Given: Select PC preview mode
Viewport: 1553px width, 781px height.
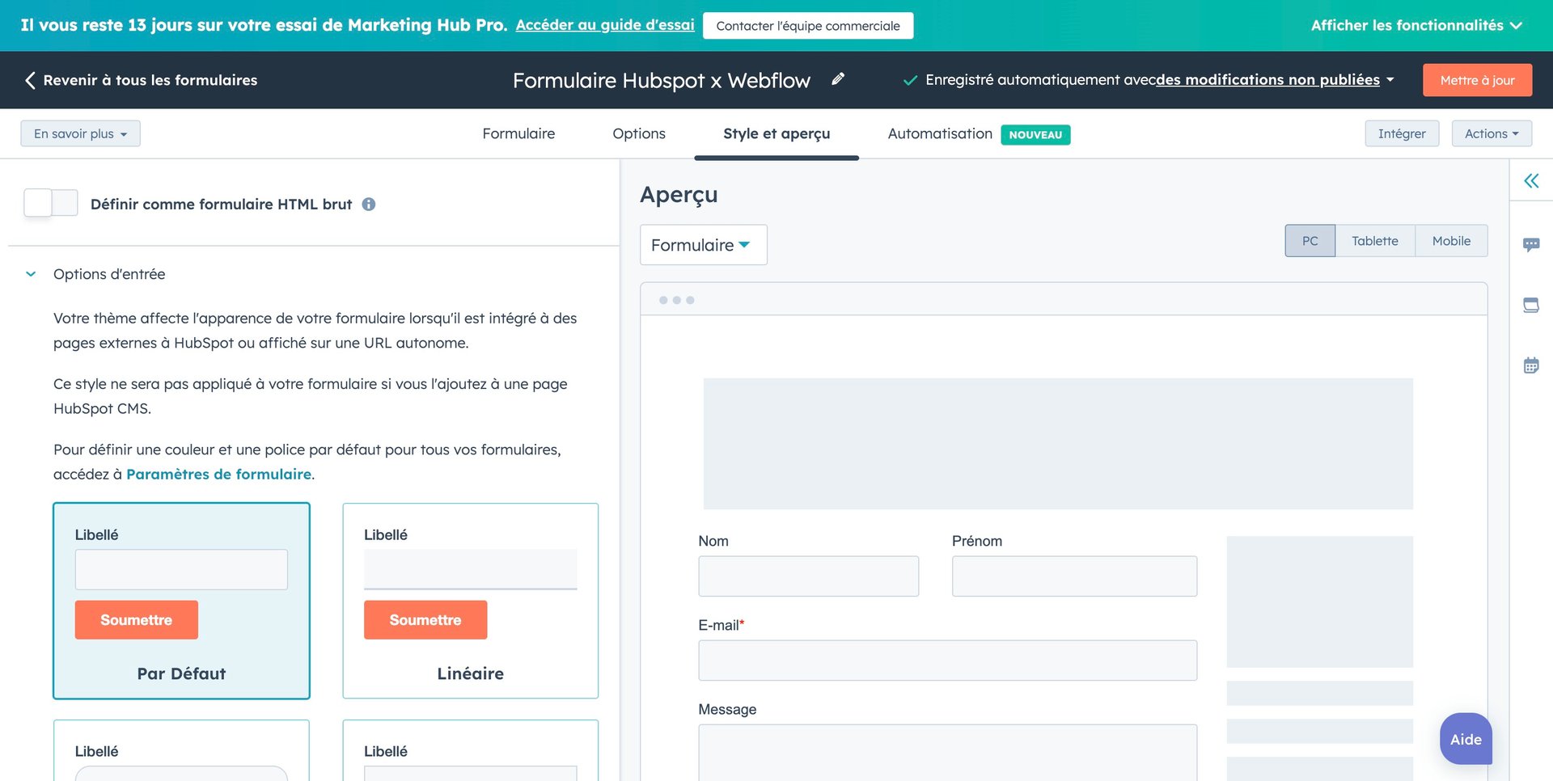Looking at the screenshot, I should pos(1310,241).
